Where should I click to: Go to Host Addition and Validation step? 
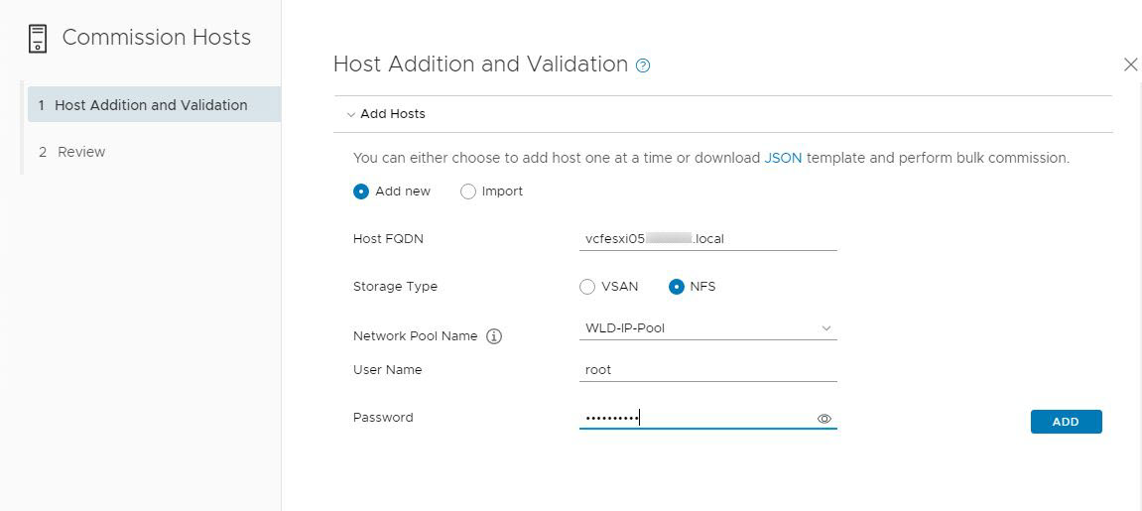click(151, 105)
